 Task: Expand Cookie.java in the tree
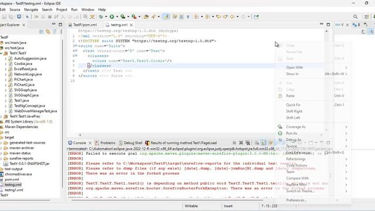[6, 64]
